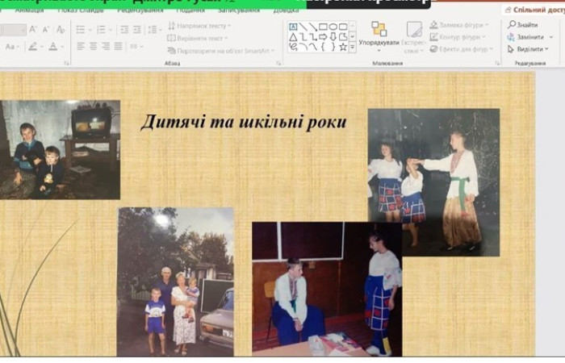
Task: Select the Left Brace shape
Action: [323, 47]
